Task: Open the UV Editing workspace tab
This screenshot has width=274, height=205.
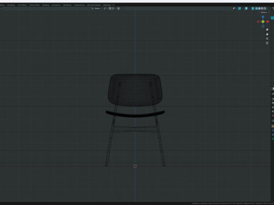Action: pyautogui.click(x=22, y=5)
